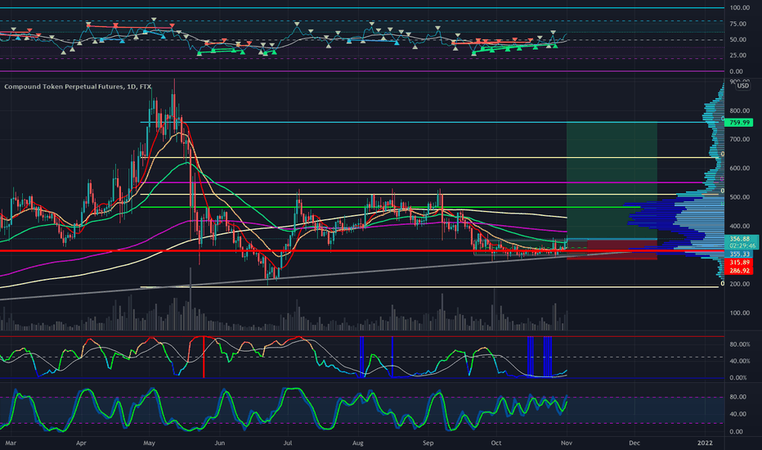Click the Apr label on time axis

[x=81, y=443]
